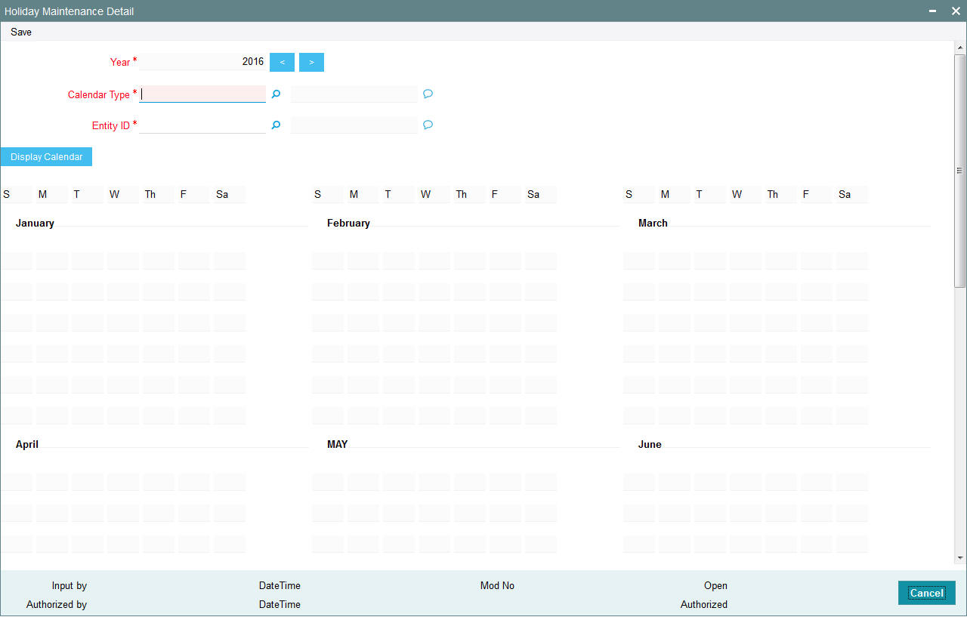967x617 pixels.
Task: Click the scrollbar up arrow
Action: coord(960,47)
